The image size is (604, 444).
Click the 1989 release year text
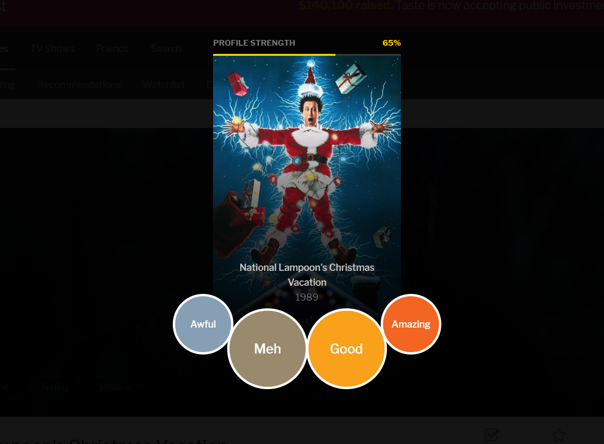pyautogui.click(x=307, y=297)
